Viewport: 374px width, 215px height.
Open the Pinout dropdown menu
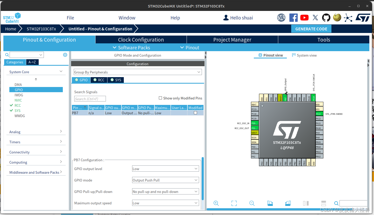(x=190, y=48)
